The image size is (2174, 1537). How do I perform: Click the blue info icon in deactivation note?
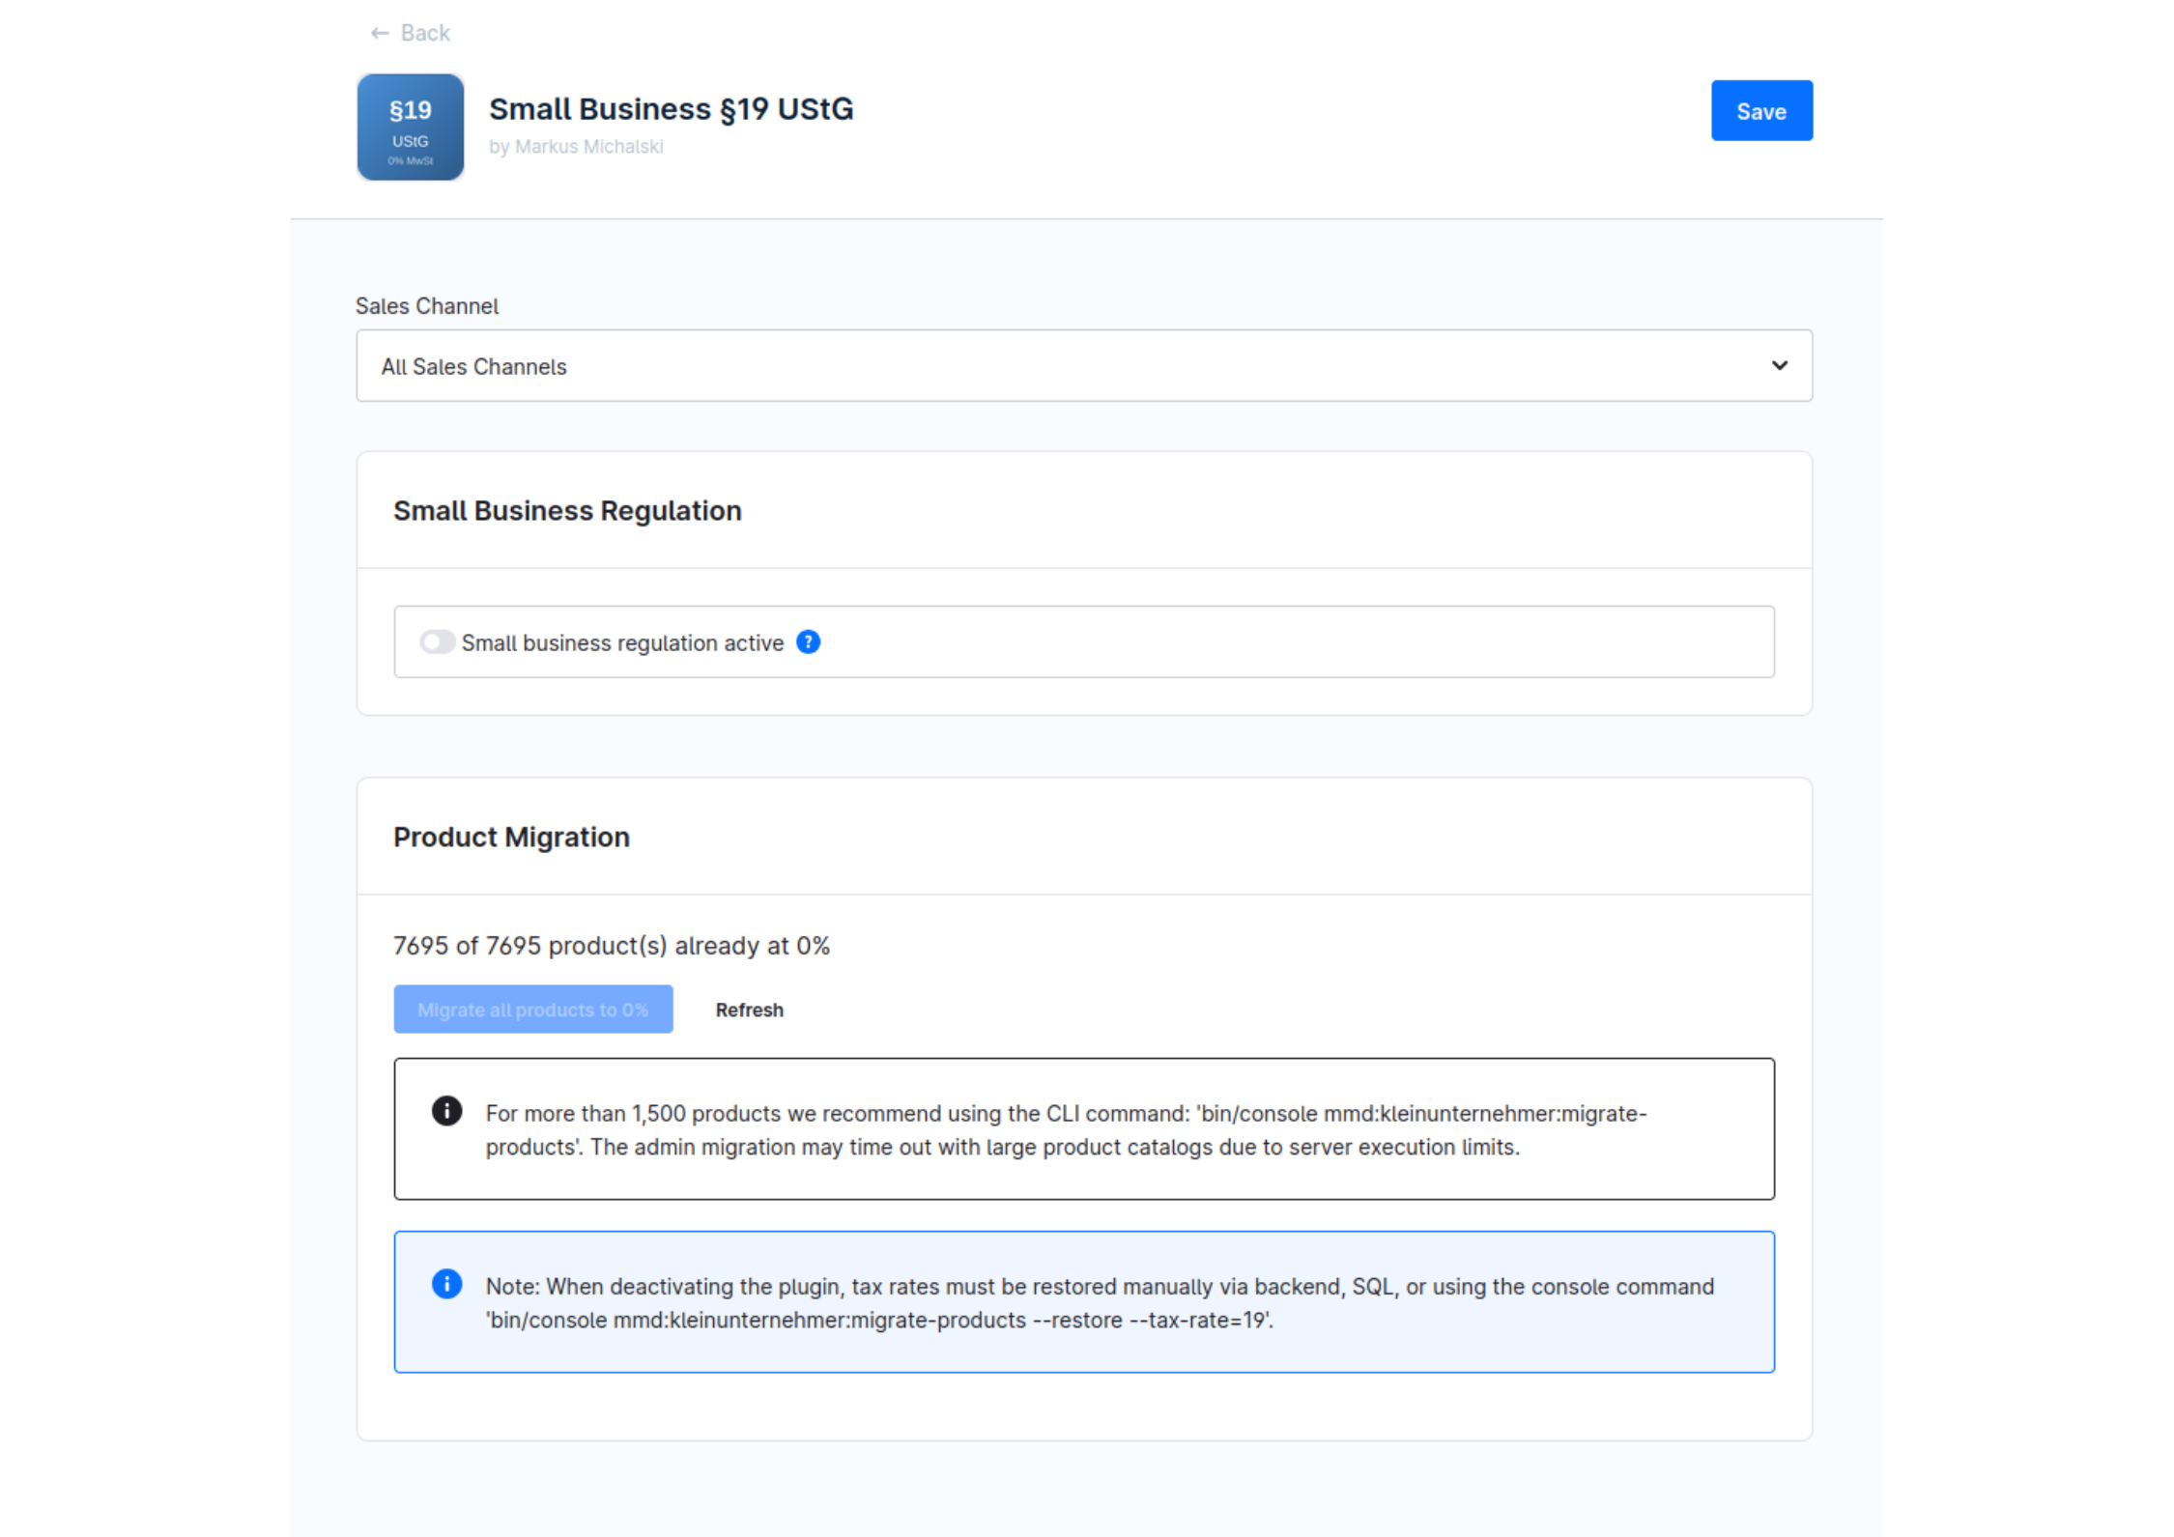point(446,1284)
